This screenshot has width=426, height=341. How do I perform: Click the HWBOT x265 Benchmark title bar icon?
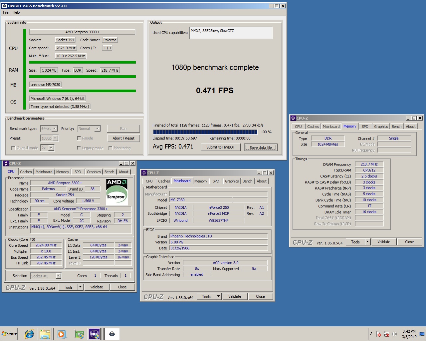tap(4, 6)
